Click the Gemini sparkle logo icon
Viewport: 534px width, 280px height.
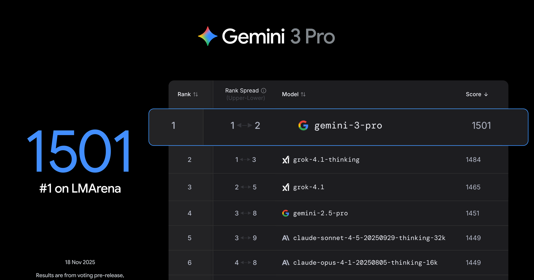click(x=207, y=36)
